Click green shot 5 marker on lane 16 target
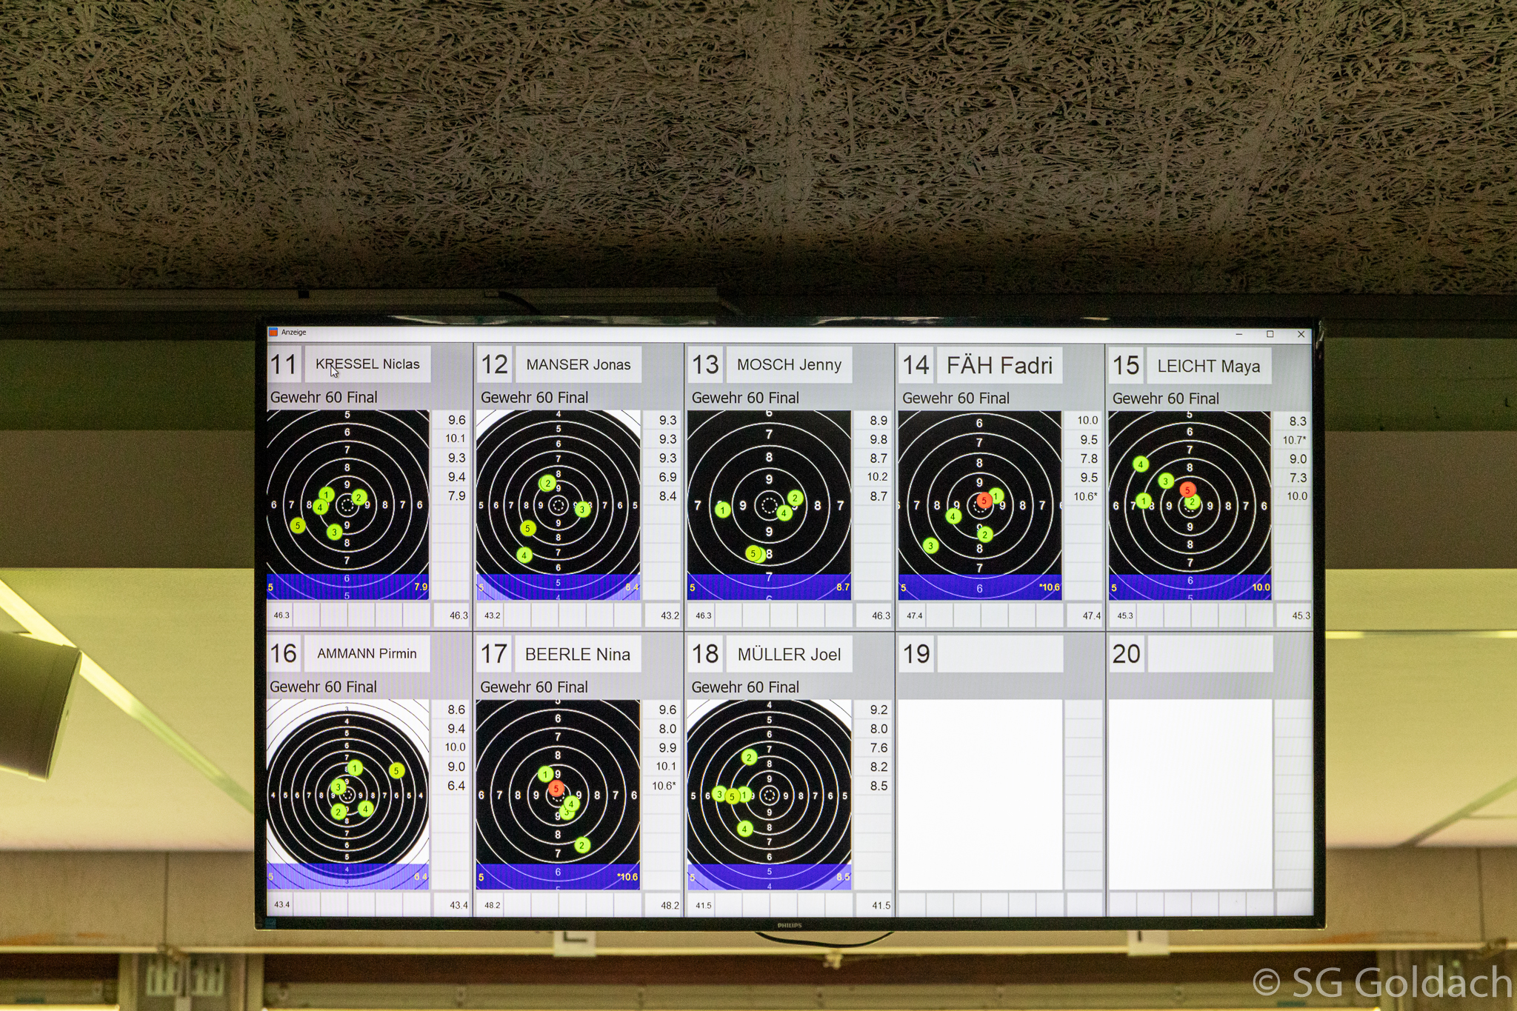Viewport: 1517px width, 1011px height. (396, 770)
